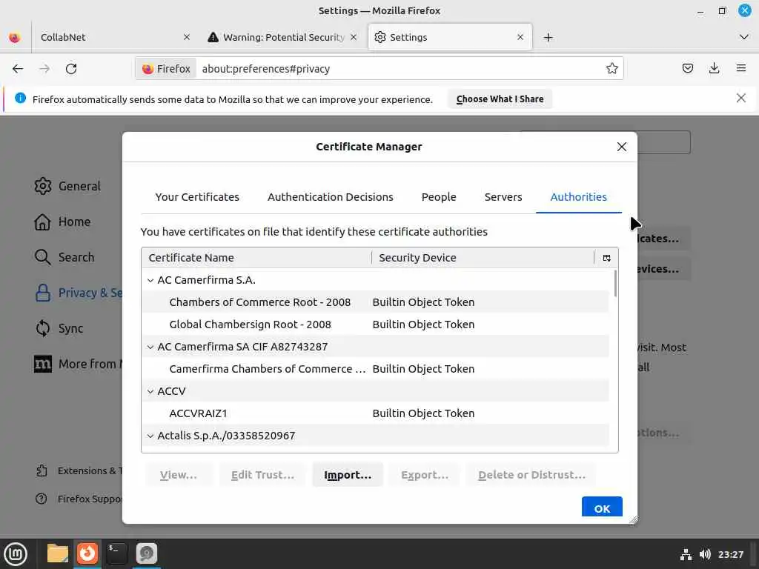Image resolution: width=759 pixels, height=569 pixels.
Task: Close the CollabNet browser tab
Action: [x=186, y=37]
